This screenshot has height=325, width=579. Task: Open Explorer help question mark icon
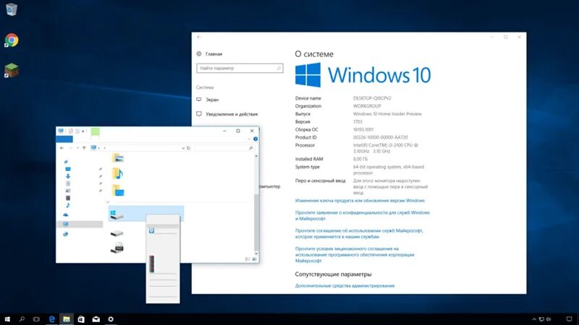coord(255,139)
